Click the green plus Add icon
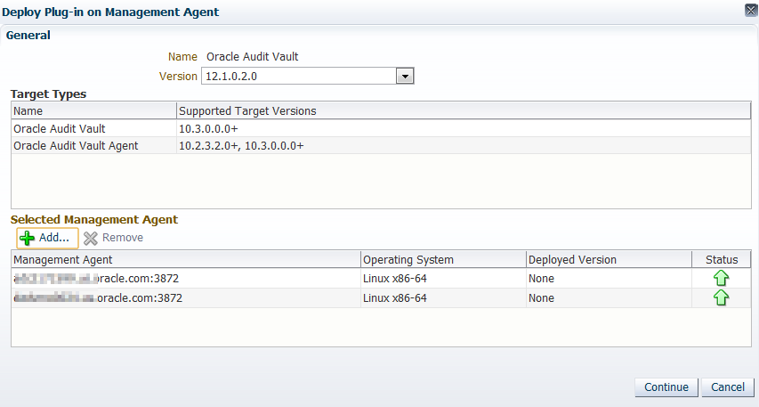 [27, 238]
